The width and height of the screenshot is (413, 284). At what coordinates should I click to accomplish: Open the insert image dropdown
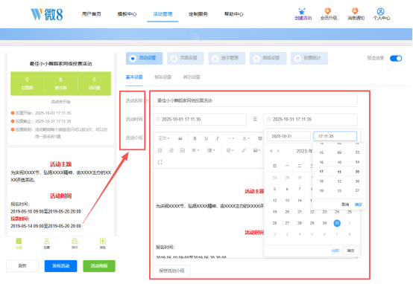[x=256, y=150]
